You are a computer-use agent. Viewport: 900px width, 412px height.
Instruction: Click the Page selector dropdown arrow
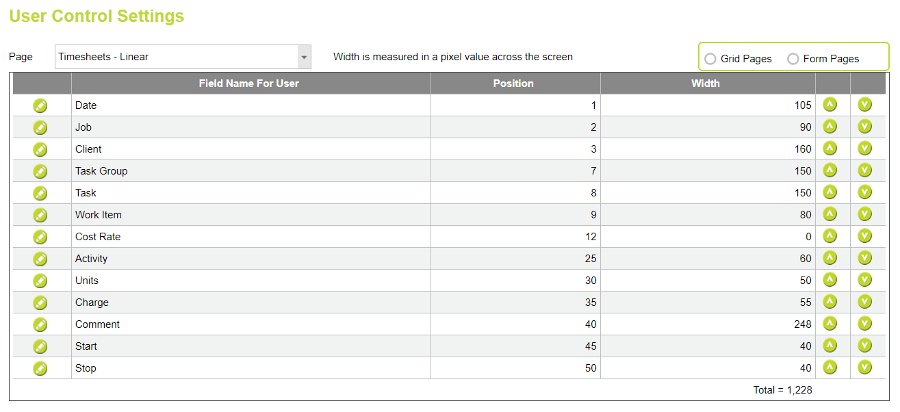[x=303, y=57]
